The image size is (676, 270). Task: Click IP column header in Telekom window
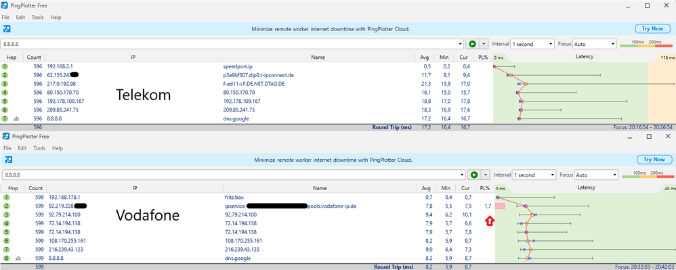pyautogui.click(x=133, y=58)
